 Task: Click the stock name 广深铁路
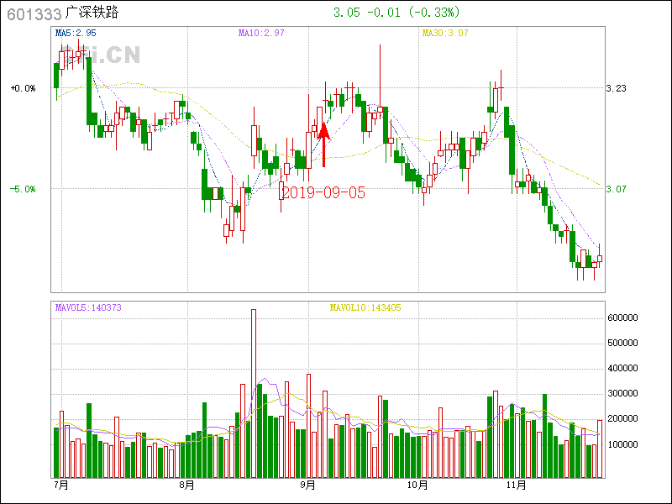point(92,13)
